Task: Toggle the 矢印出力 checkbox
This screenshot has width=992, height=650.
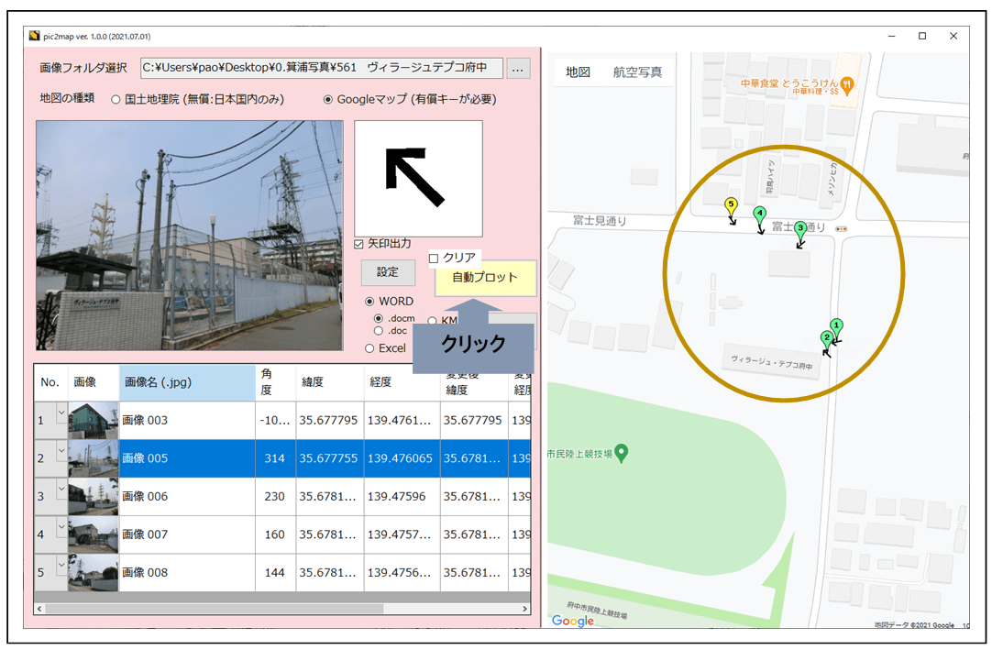Action: (359, 244)
